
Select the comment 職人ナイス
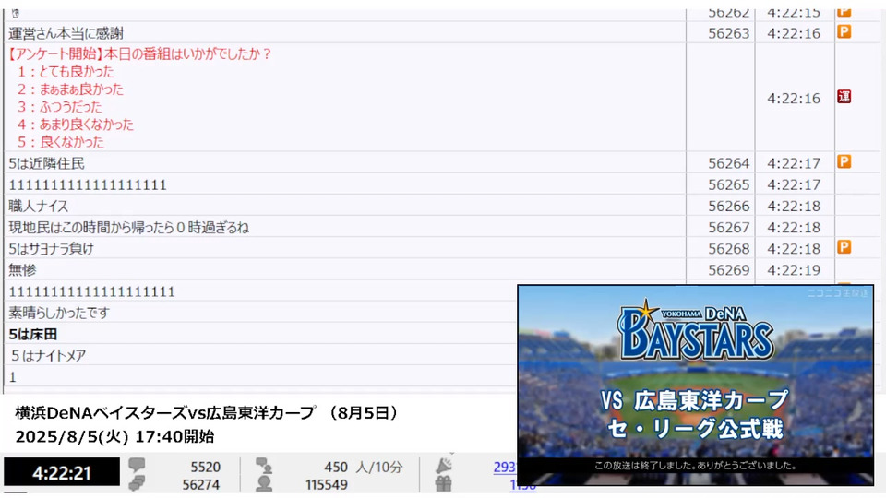point(39,206)
